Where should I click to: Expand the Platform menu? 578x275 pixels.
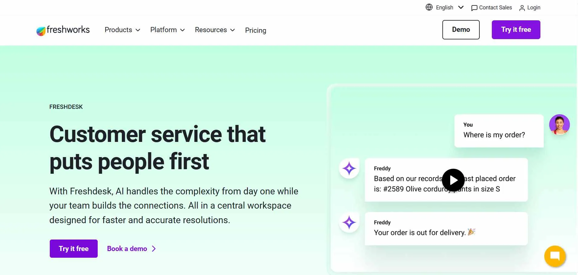point(167,30)
